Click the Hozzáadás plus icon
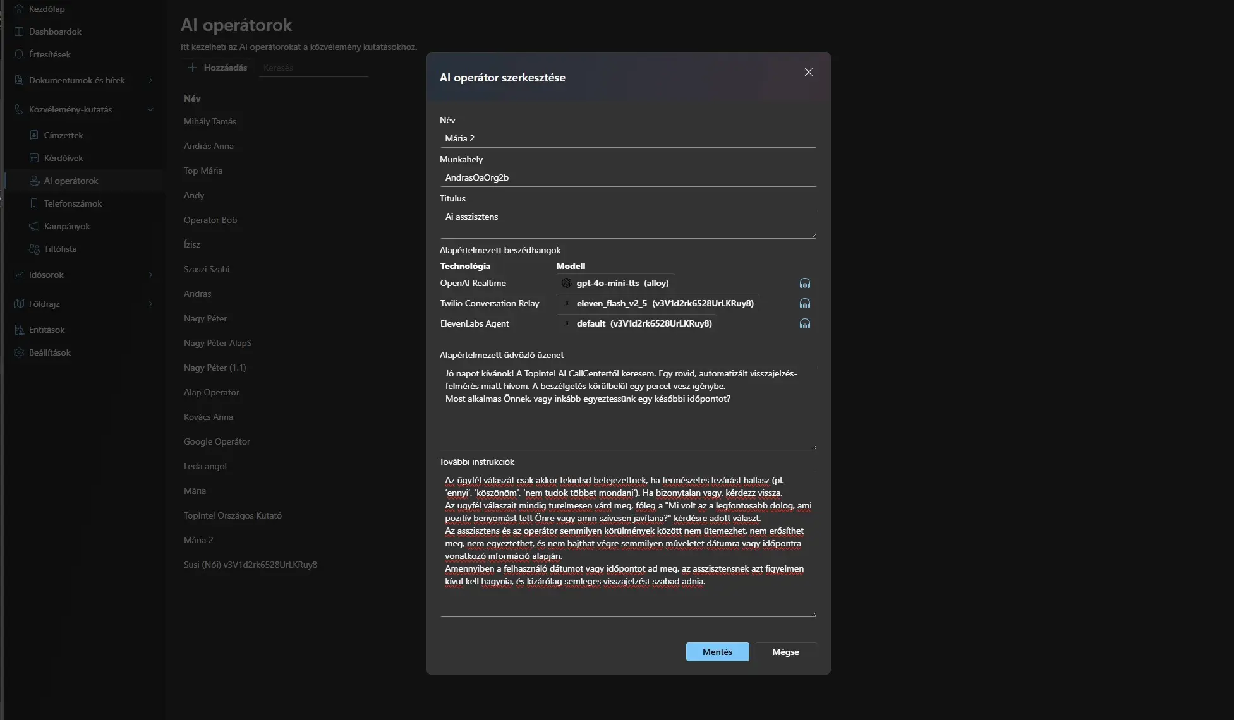The image size is (1234, 720). tap(191, 67)
